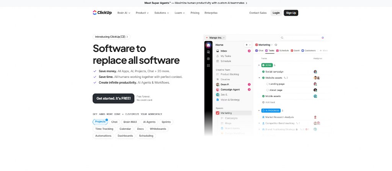This screenshot has width=392, height=171.
Task: Toggle the Mobile assets completed checkmark
Action: (263, 96)
